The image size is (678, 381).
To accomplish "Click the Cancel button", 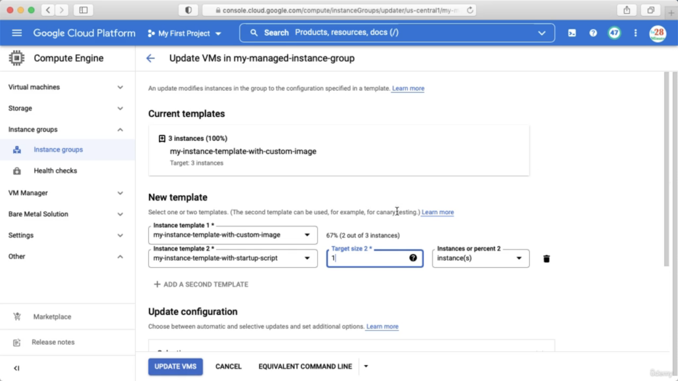I will (x=229, y=367).
